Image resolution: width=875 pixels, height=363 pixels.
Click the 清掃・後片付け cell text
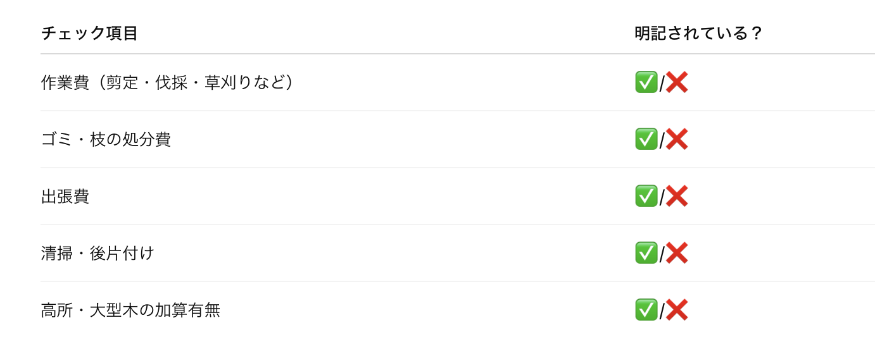coord(98,254)
